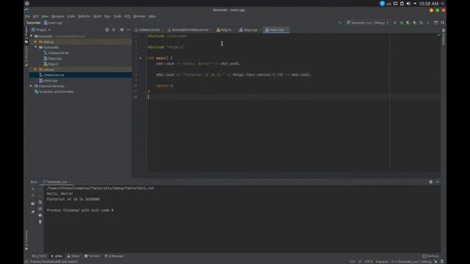Open the Project tool window side tab
Viewport: 470px width, 264px height.
[x=26, y=34]
